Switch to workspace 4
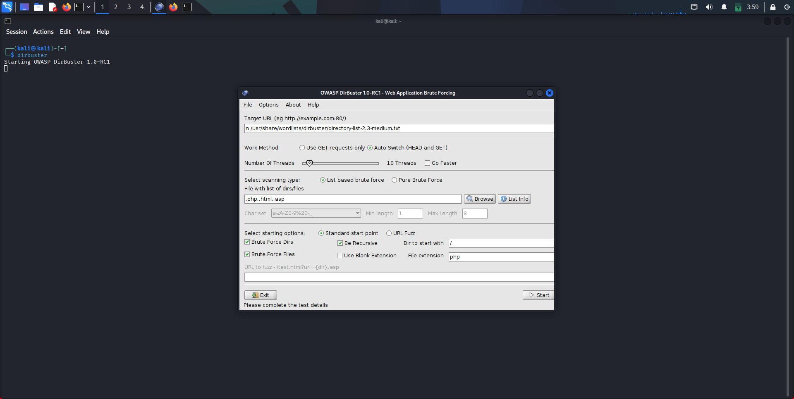Screen dimensions: 794x399 [142, 7]
